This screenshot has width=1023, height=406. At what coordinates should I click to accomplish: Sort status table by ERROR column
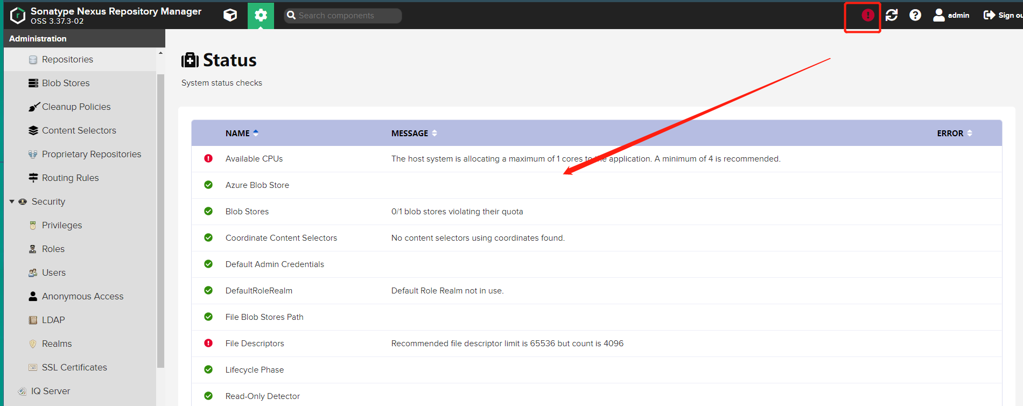(x=950, y=133)
